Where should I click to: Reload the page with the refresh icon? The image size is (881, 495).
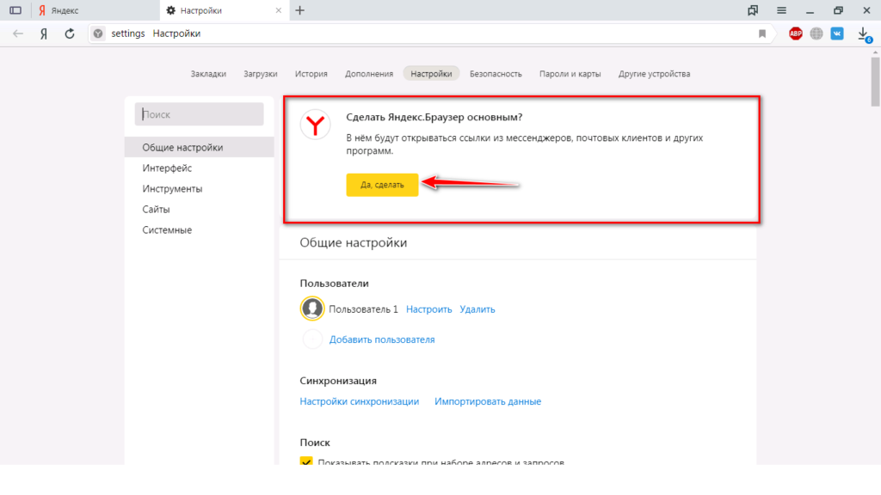(70, 34)
